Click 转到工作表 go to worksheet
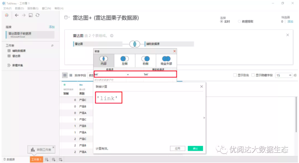This screenshot has height=163, width=299. coord(41,150)
